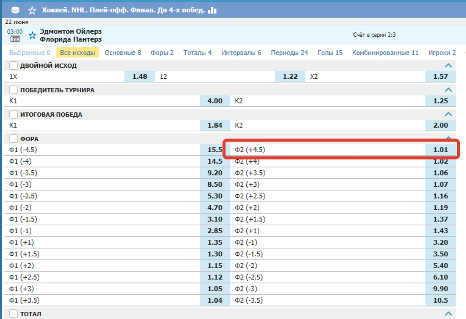This screenshot has height=319, width=466.
Task: Select Ф2 (-3) odds 9.90
Action: click(x=440, y=289)
